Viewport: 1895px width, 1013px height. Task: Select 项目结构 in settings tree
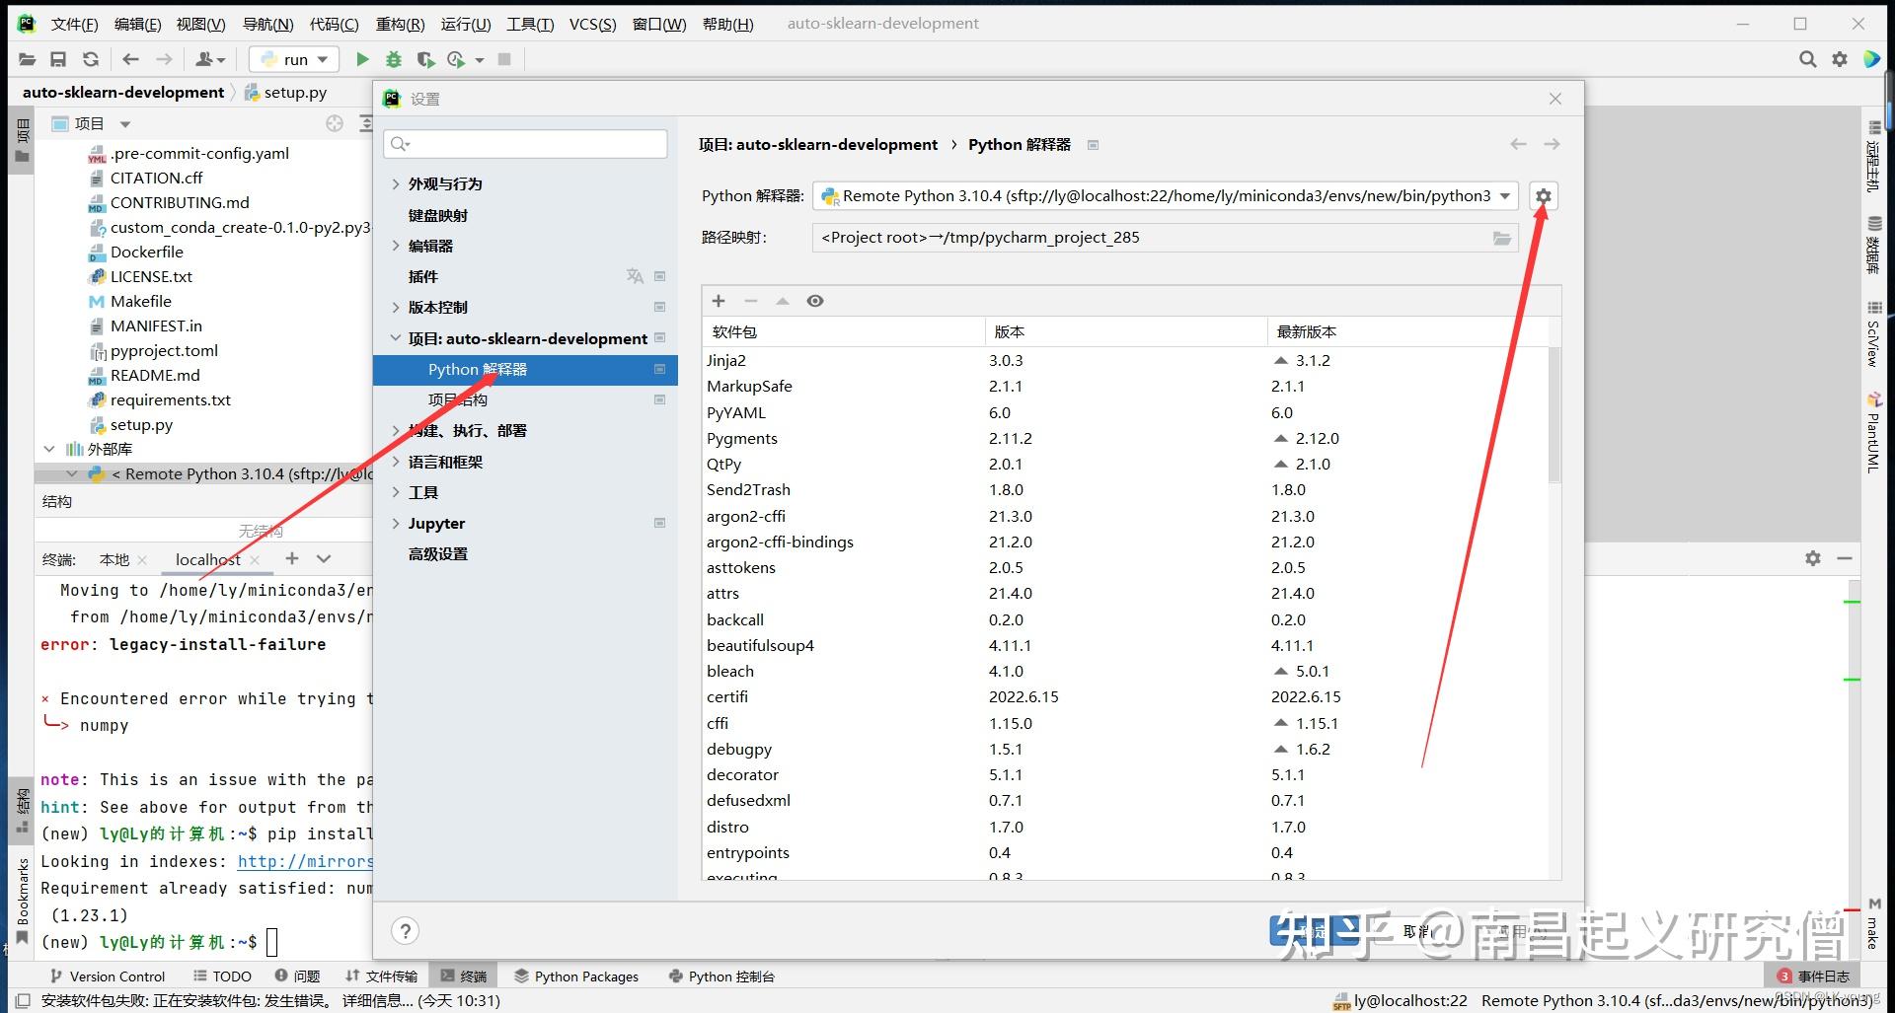coord(457,400)
